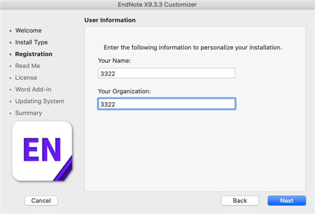Click the blue bullet beside Welcome
This screenshot has height=214, width=315.
10,31
